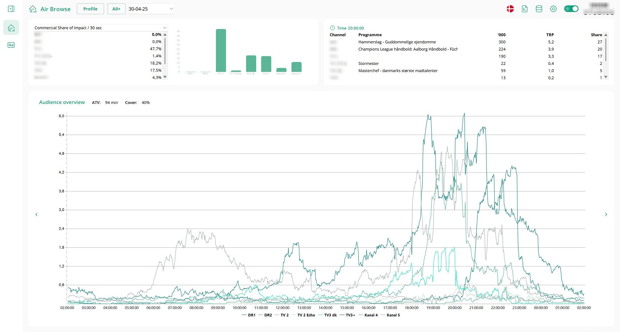
Task: Open the database icon in header
Action: pos(539,9)
